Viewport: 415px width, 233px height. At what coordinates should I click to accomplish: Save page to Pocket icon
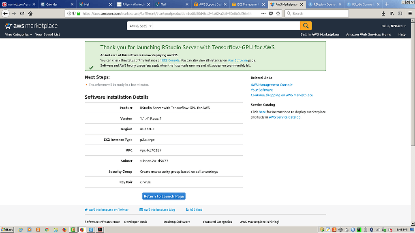(x=271, y=13)
